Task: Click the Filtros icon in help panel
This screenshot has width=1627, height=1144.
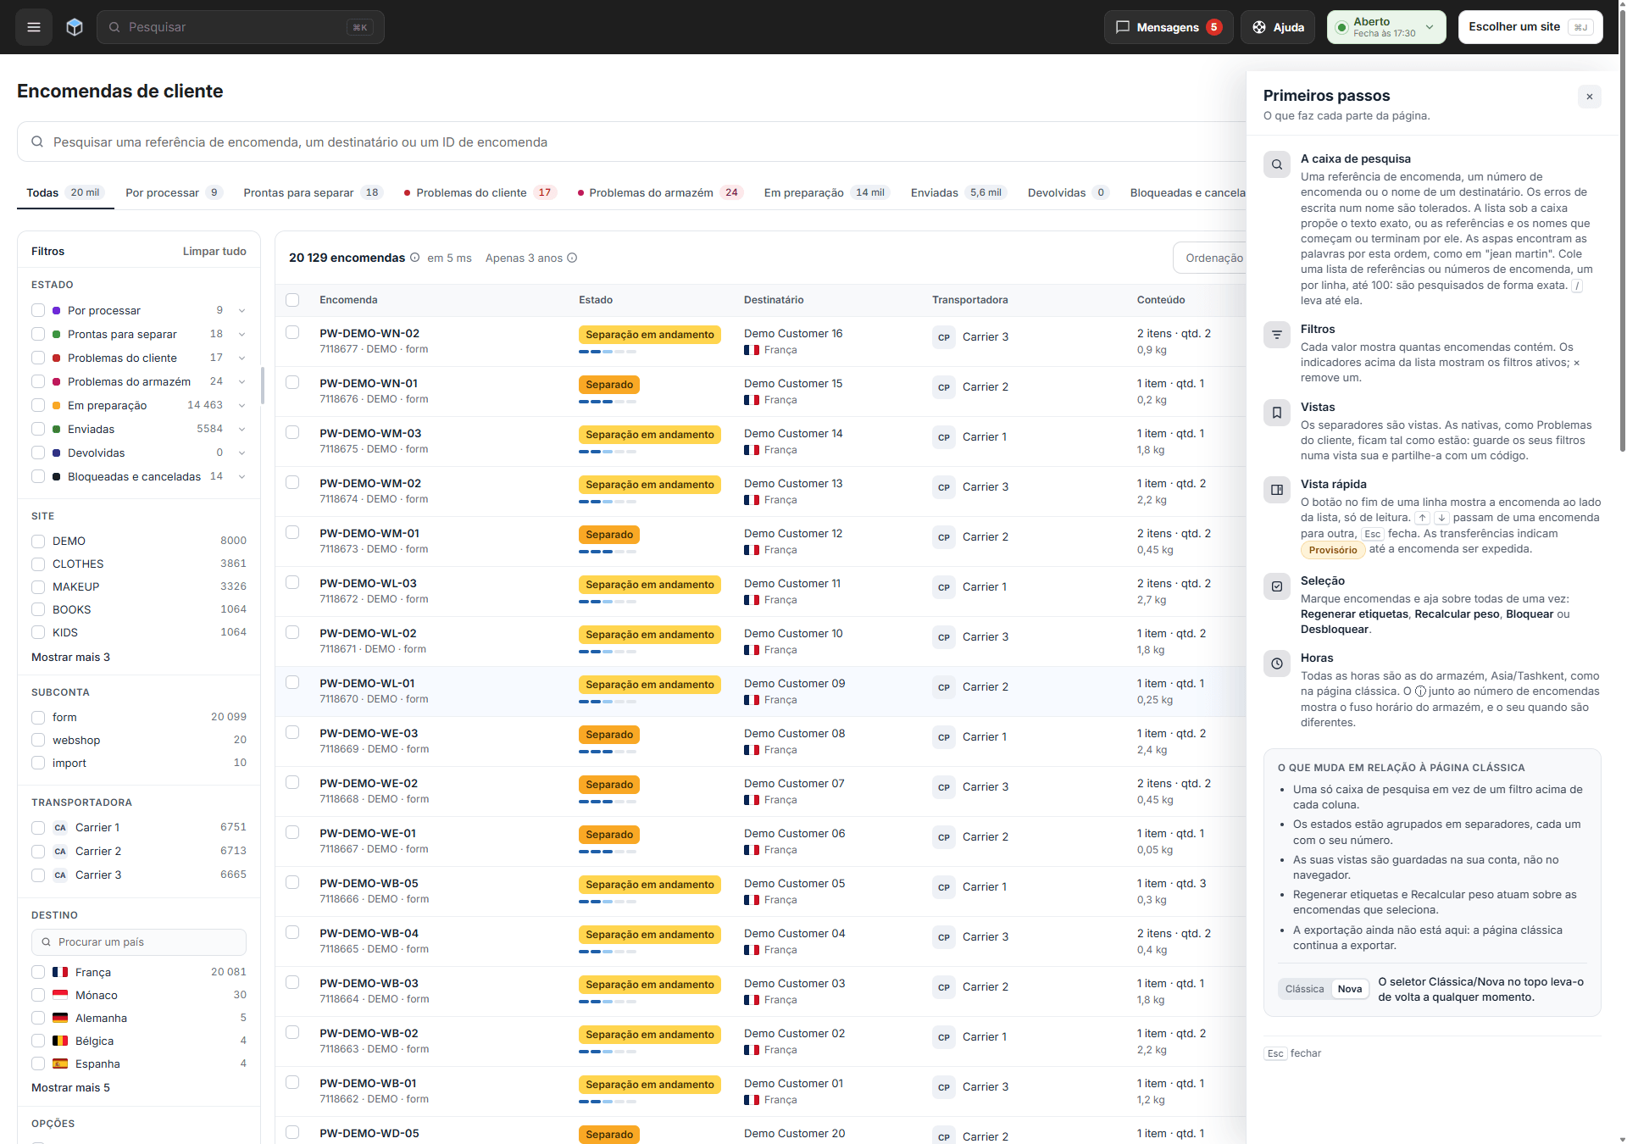Action: pos(1276,335)
